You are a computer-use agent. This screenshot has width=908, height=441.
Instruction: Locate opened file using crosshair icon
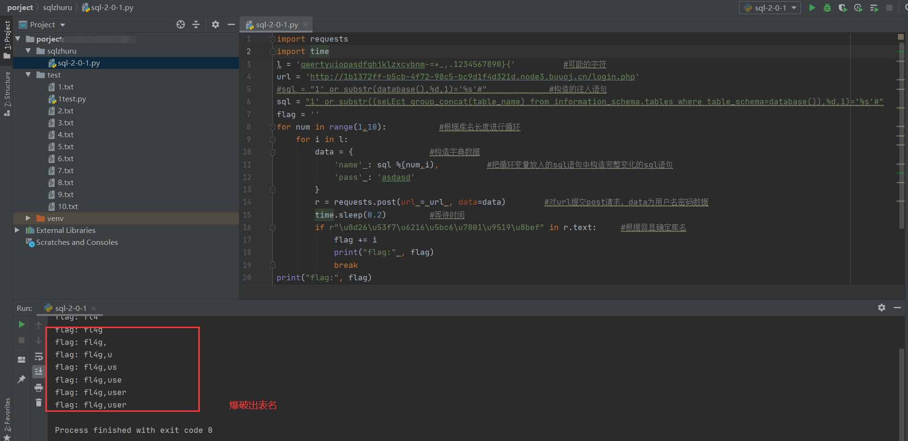[181, 24]
